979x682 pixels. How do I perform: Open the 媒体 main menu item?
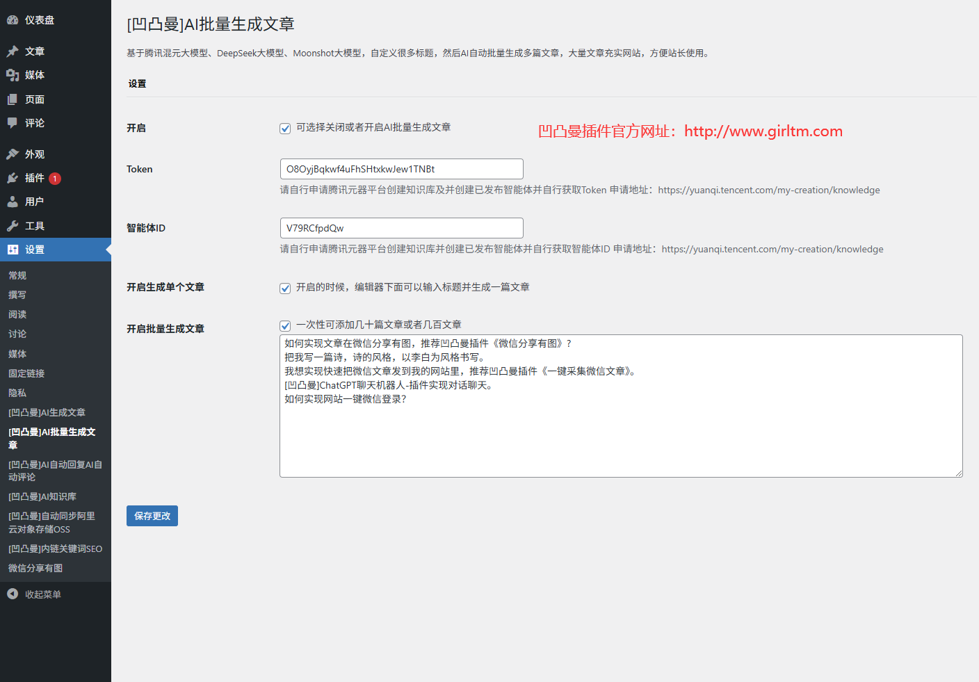56,75
